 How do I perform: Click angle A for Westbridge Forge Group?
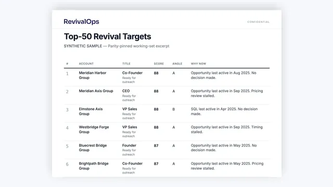point(173,127)
